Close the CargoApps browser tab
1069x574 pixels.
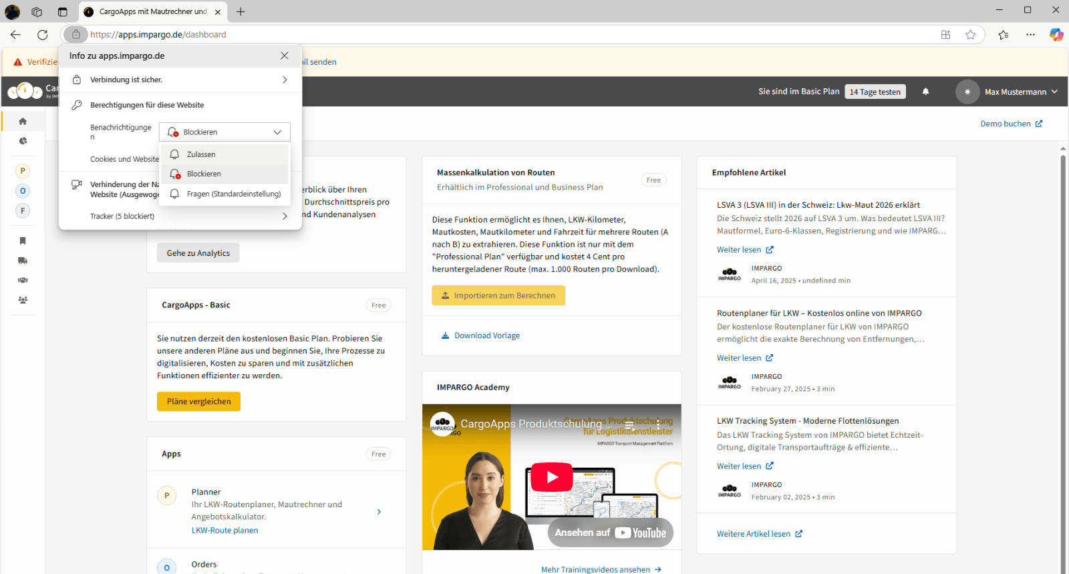(218, 11)
